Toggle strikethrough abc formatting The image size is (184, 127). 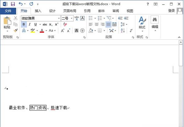point(45,24)
